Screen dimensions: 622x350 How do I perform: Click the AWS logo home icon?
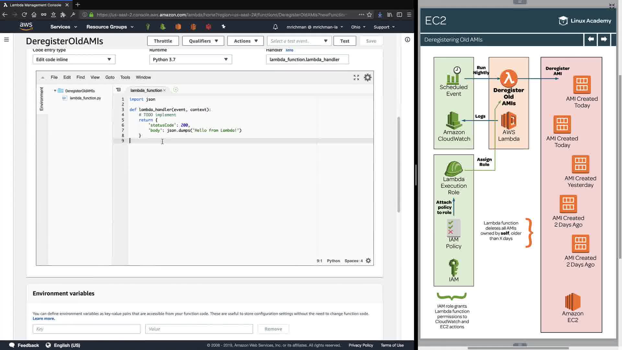pos(26,27)
